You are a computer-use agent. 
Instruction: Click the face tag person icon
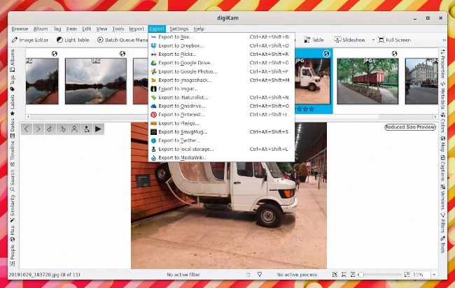point(74,129)
